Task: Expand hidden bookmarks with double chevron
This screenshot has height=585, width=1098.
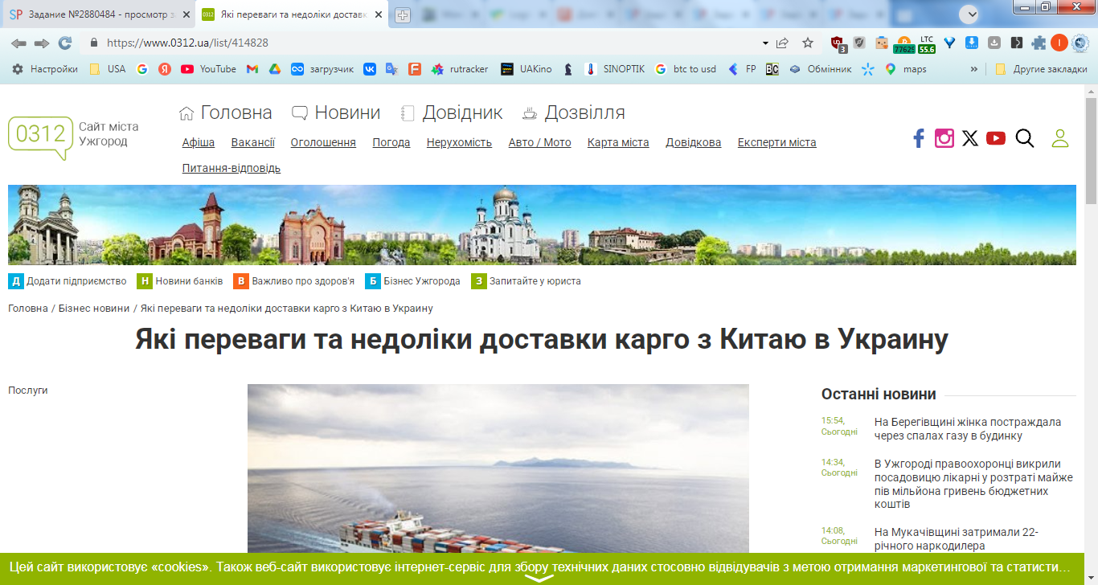Action: [974, 69]
